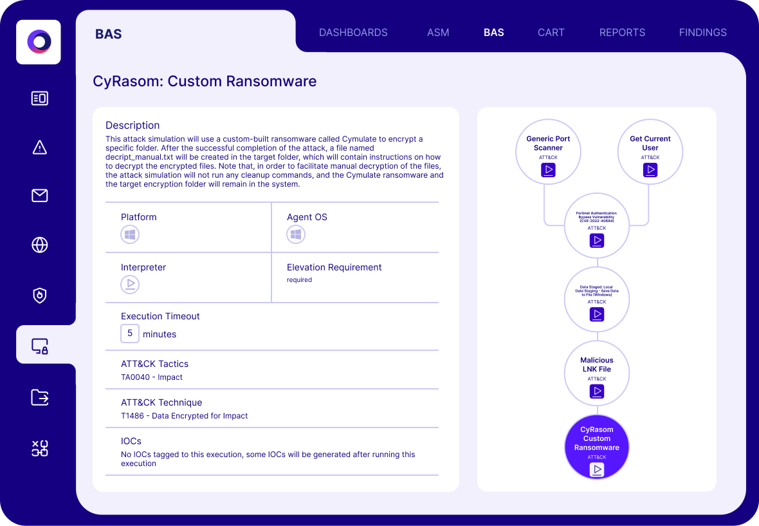The width and height of the screenshot is (759, 526).
Task: Click the 'IOCs' label
Action: coord(131,441)
